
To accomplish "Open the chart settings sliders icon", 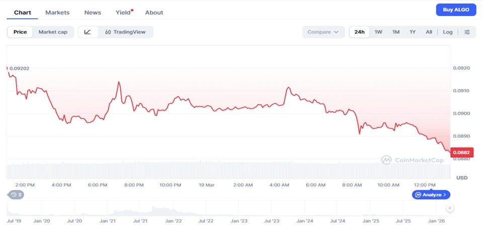I will [x=467, y=32].
